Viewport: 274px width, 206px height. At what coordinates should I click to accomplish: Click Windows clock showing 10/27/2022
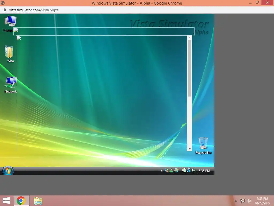point(262,201)
